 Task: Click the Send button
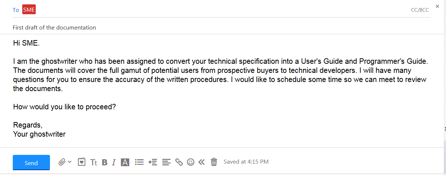click(31, 163)
